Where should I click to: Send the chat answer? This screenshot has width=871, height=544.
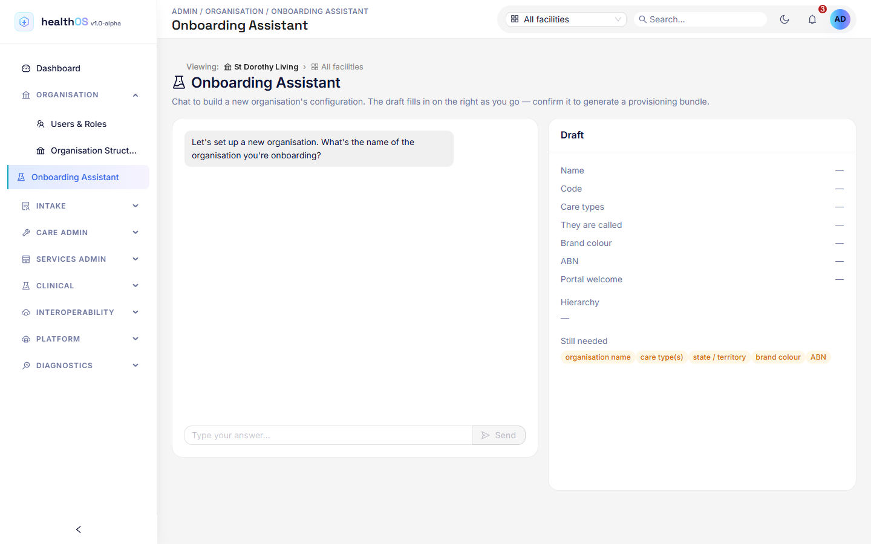pos(499,435)
